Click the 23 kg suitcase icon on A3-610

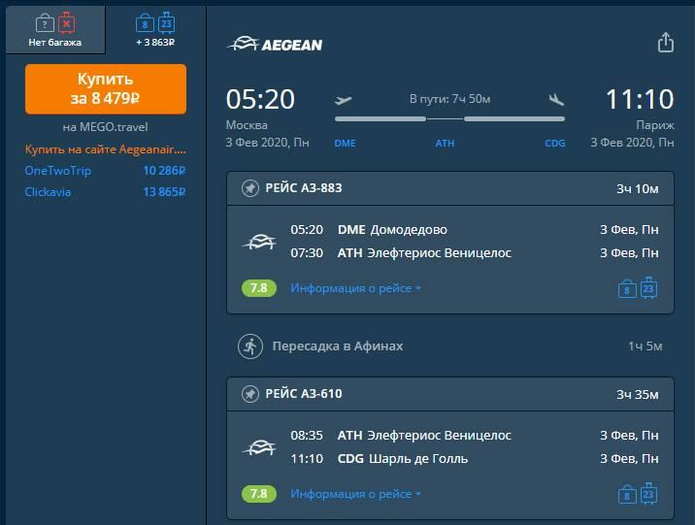[648, 494]
